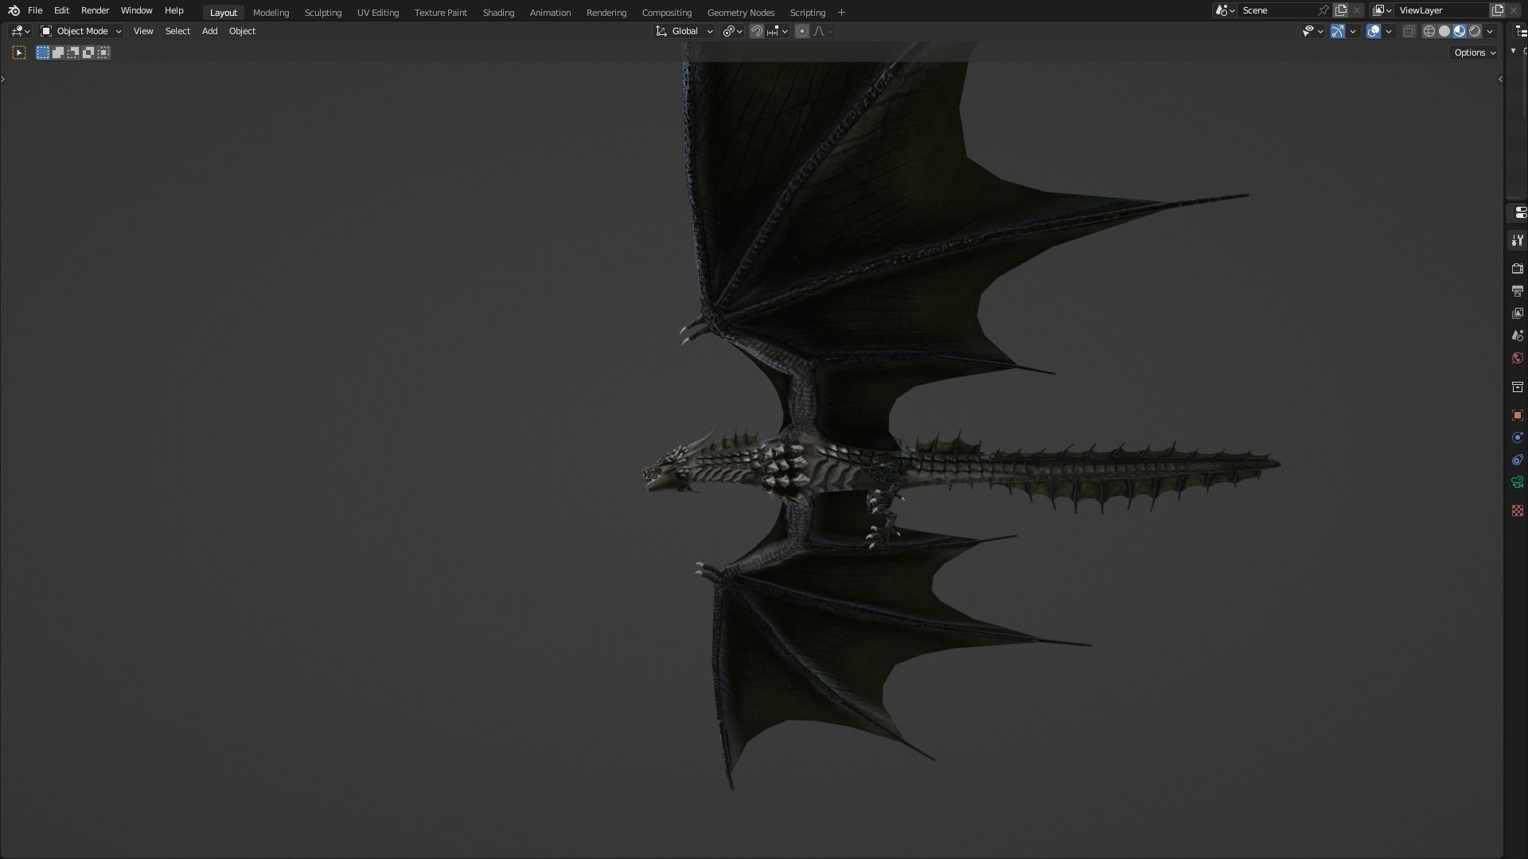Open the viewport Select menu

tap(177, 31)
